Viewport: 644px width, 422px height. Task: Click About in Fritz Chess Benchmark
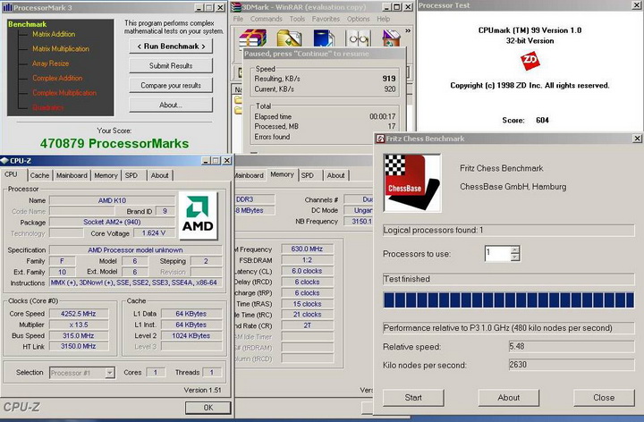(x=509, y=397)
